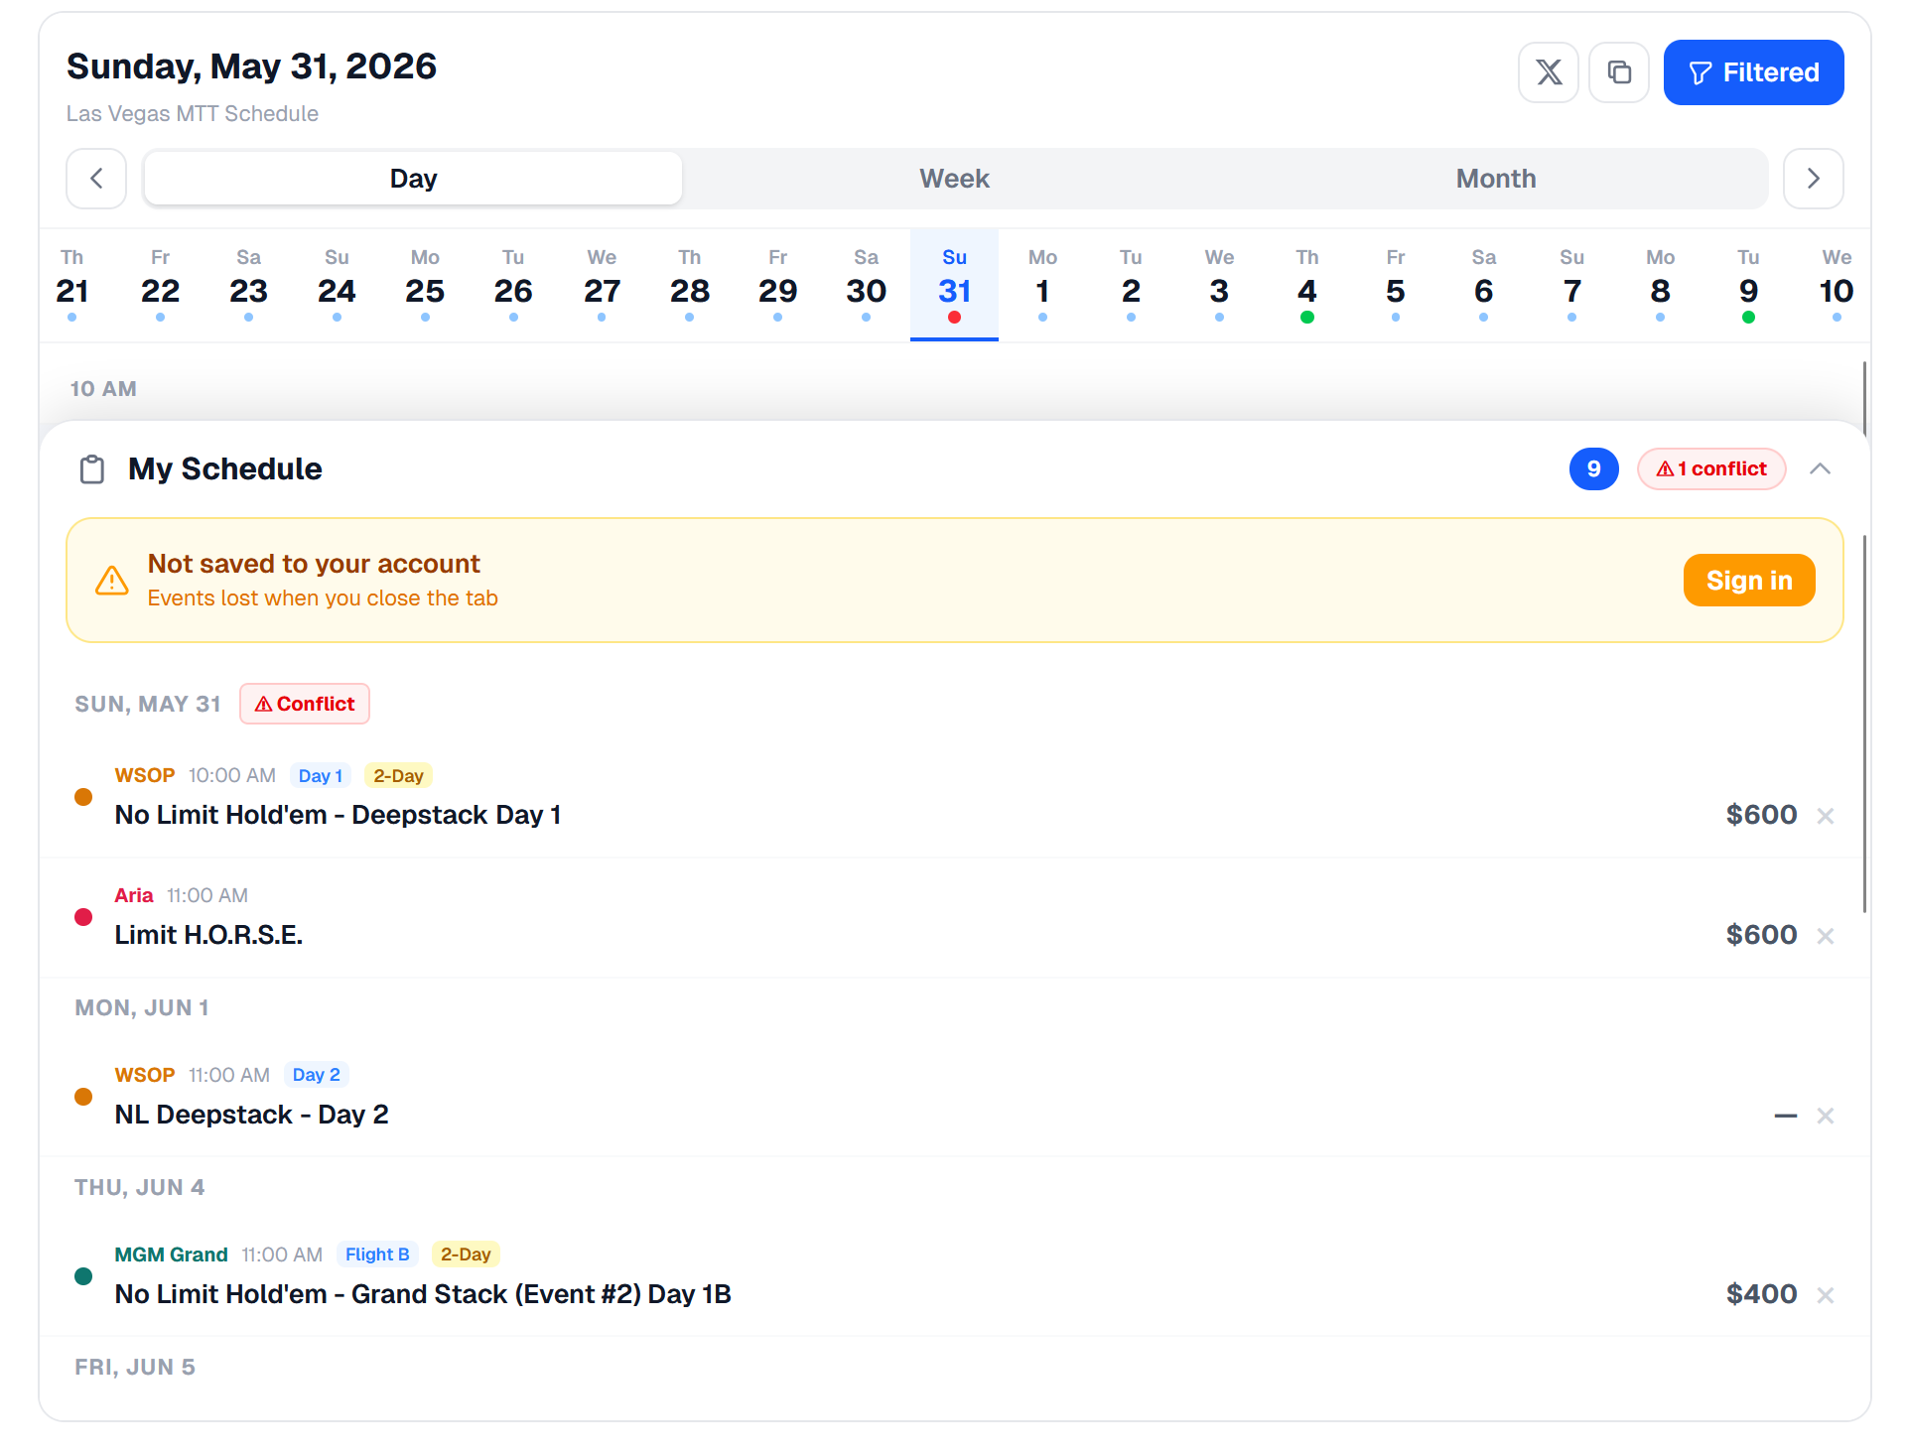Click the Sign in button
The width and height of the screenshot is (1907, 1454).
[x=1748, y=581]
